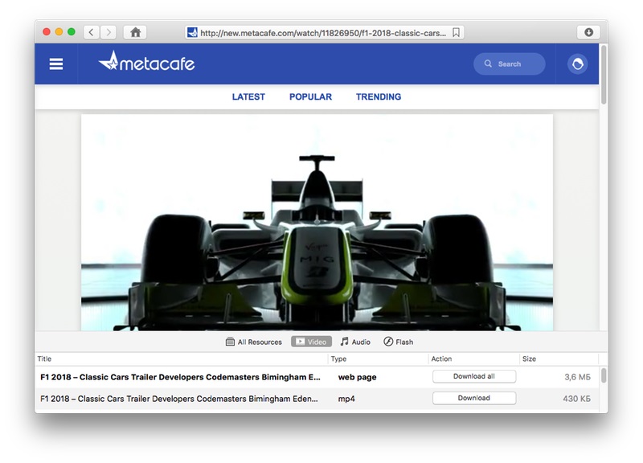The height and width of the screenshot is (463, 643).
Task: Filter resources by Audio
Action: (355, 342)
